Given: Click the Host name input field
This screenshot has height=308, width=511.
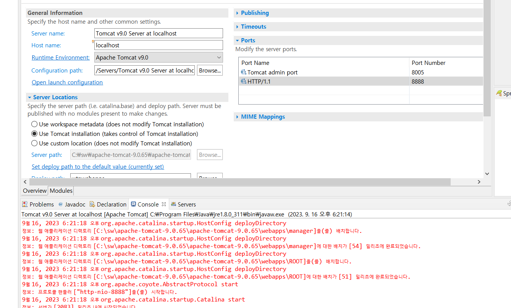Looking at the screenshot, I should click(x=158, y=45).
